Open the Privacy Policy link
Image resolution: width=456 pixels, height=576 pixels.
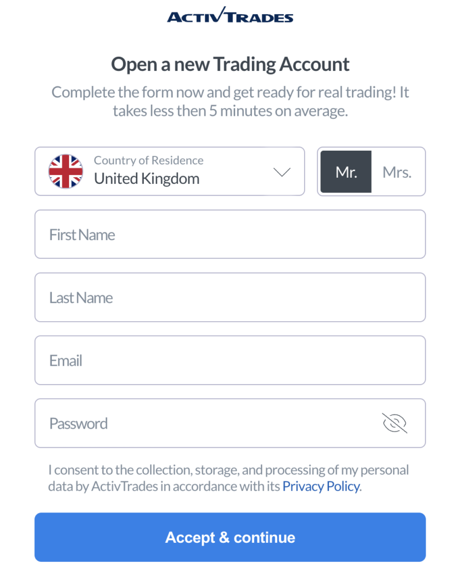click(x=320, y=487)
